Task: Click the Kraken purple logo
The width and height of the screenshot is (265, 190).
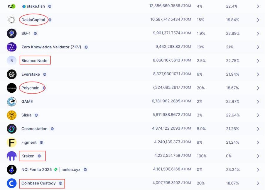Action: pos(11,156)
